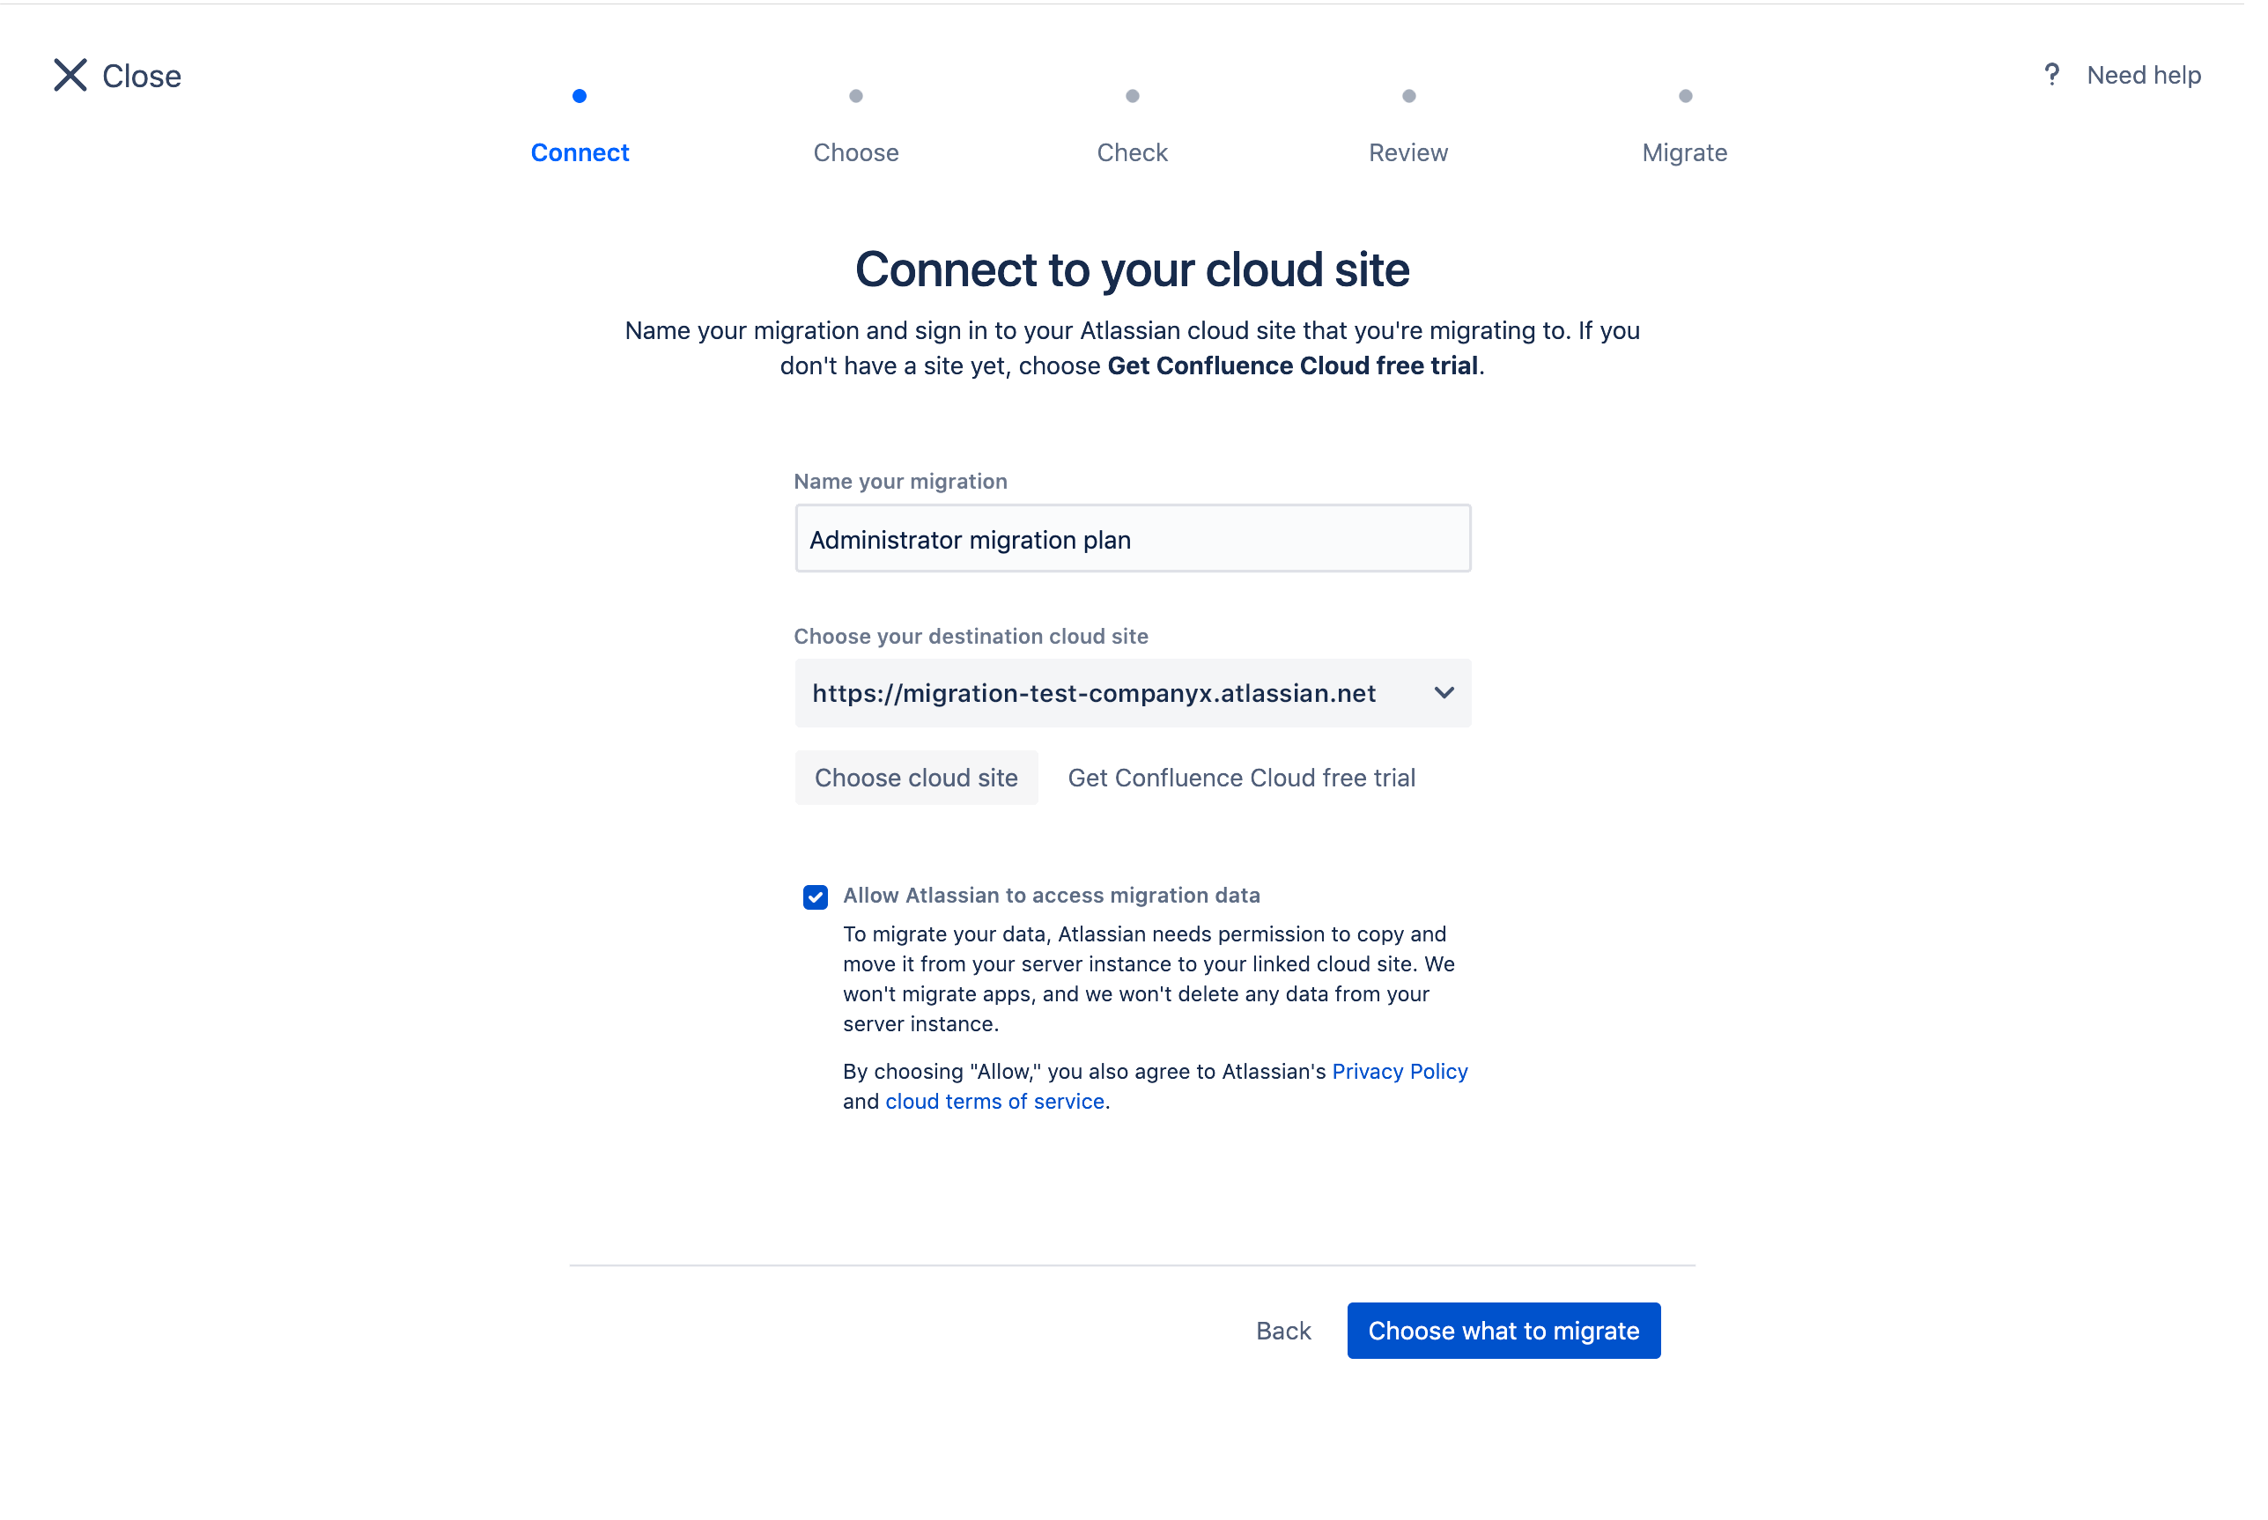Click the Migrate step dot indicator
Viewport: 2268px width, 1520px height.
[1685, 96]
